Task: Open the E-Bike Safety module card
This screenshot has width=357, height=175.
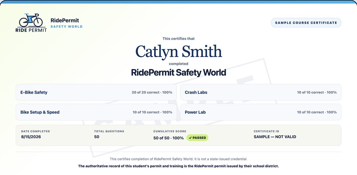Action: [x=96, y=92]
